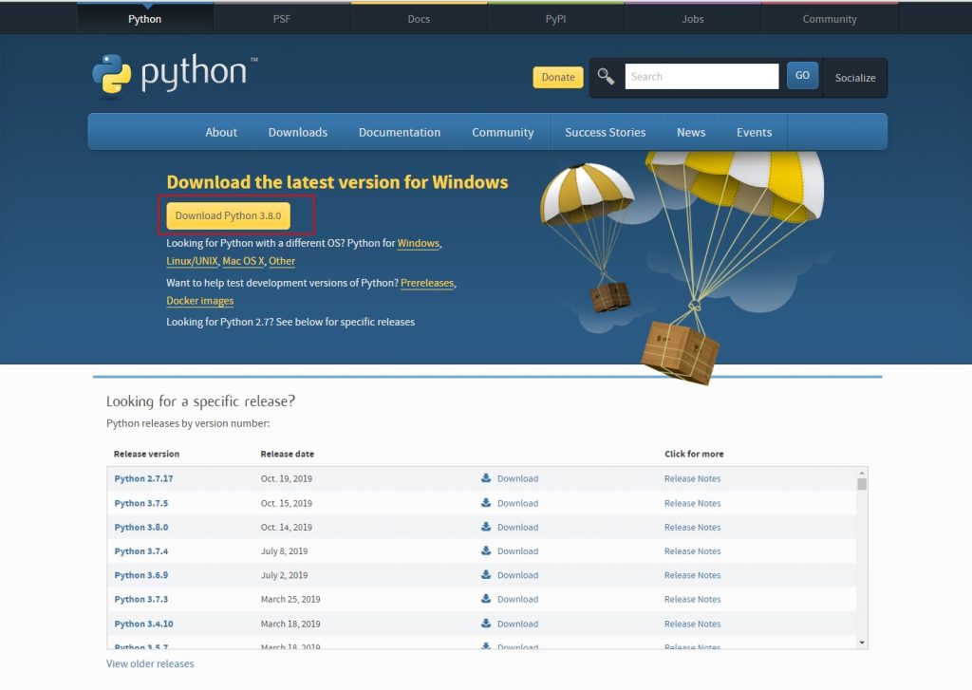Click the GO search button
This screenshot has width=972, height=690.
[802, 75]
